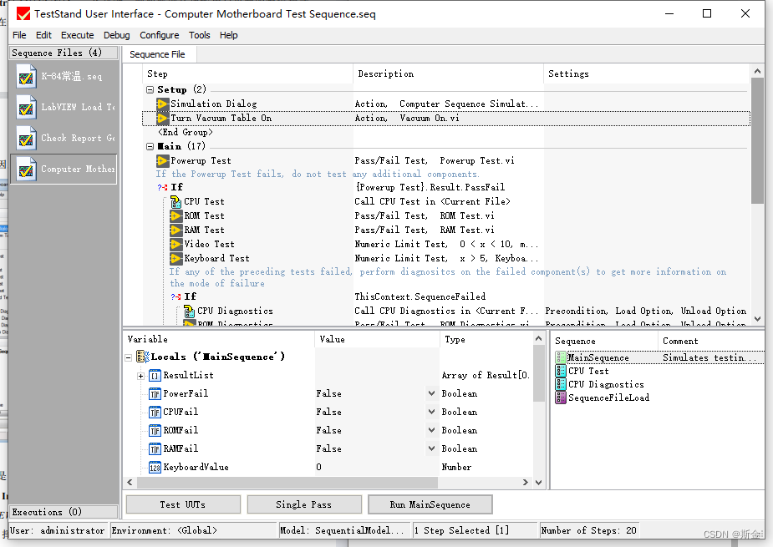Open the ROMFail value dropdown
The height and width of the screenshot is (547, 773).
(431, 430)
